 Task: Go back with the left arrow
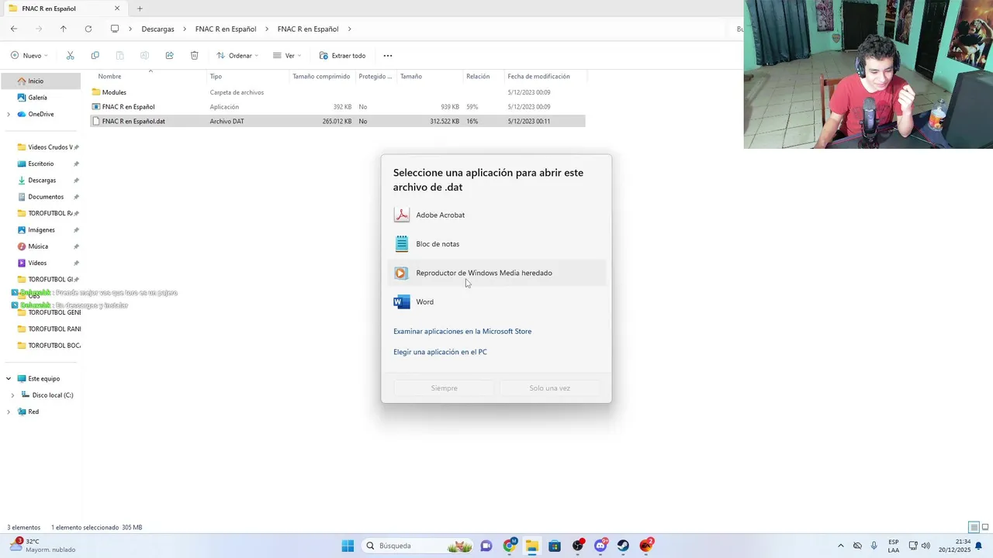point(14,29)
